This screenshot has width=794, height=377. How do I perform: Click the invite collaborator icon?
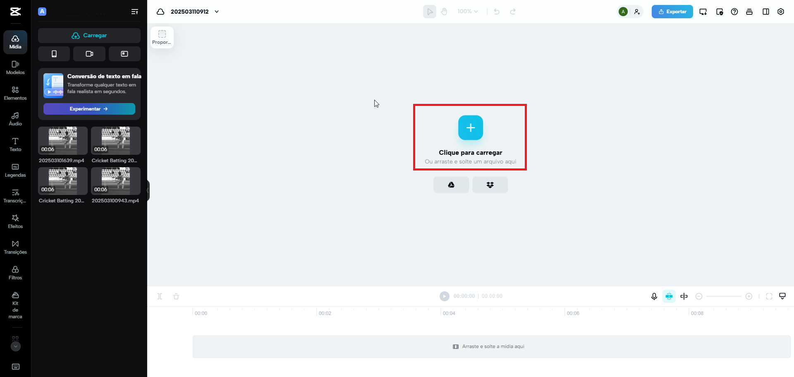tap(637, 12)
